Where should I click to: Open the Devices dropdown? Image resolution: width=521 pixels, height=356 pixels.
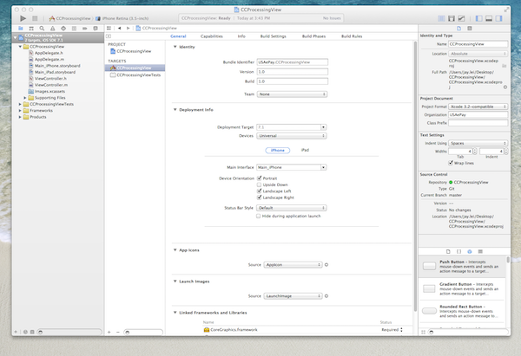(x=291, y=136)
